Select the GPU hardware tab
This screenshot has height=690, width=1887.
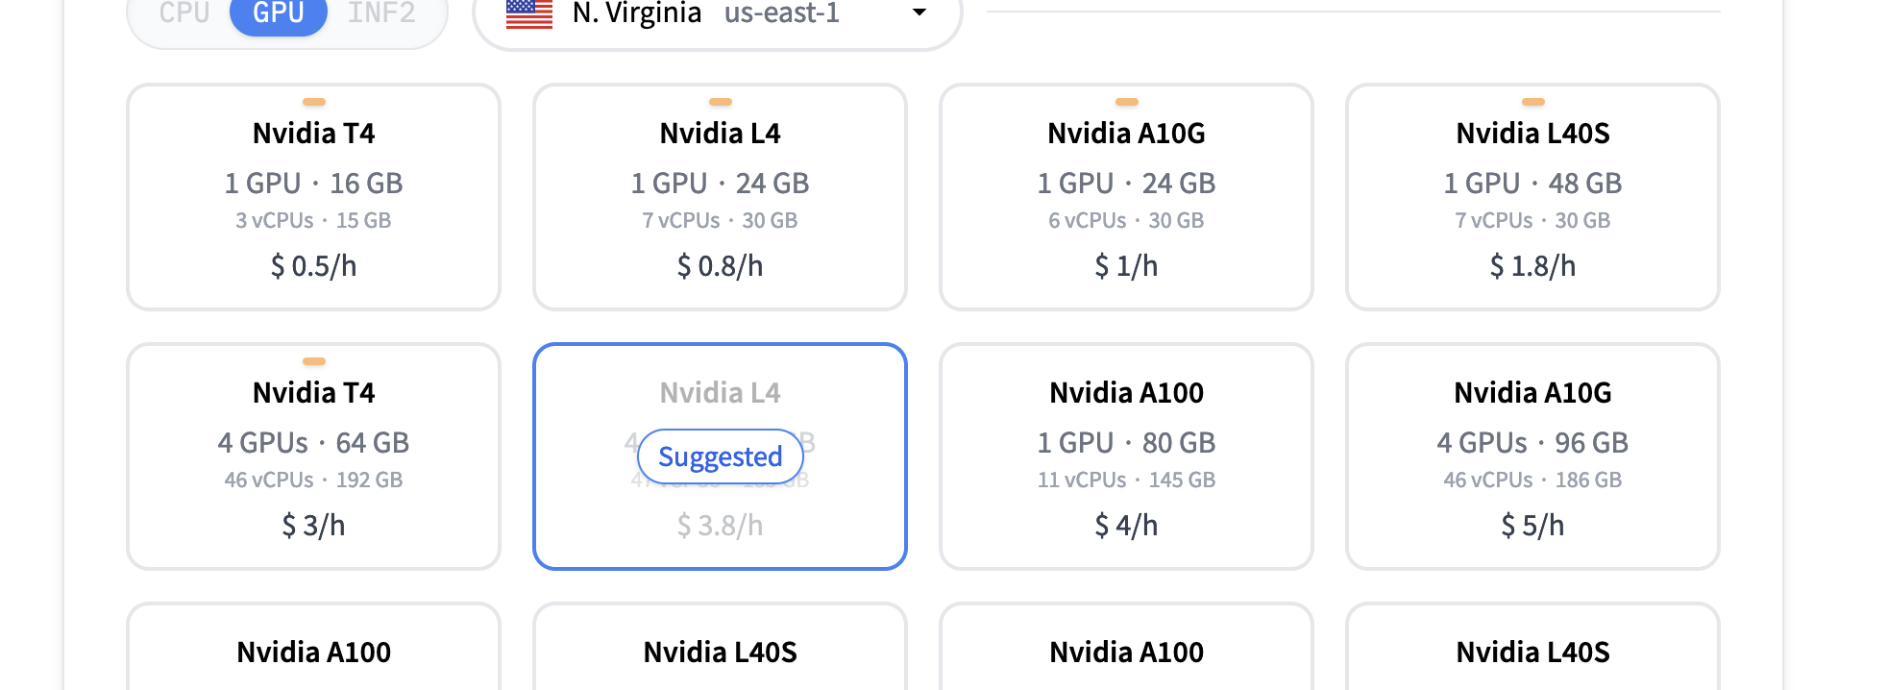tap(279, 13)
